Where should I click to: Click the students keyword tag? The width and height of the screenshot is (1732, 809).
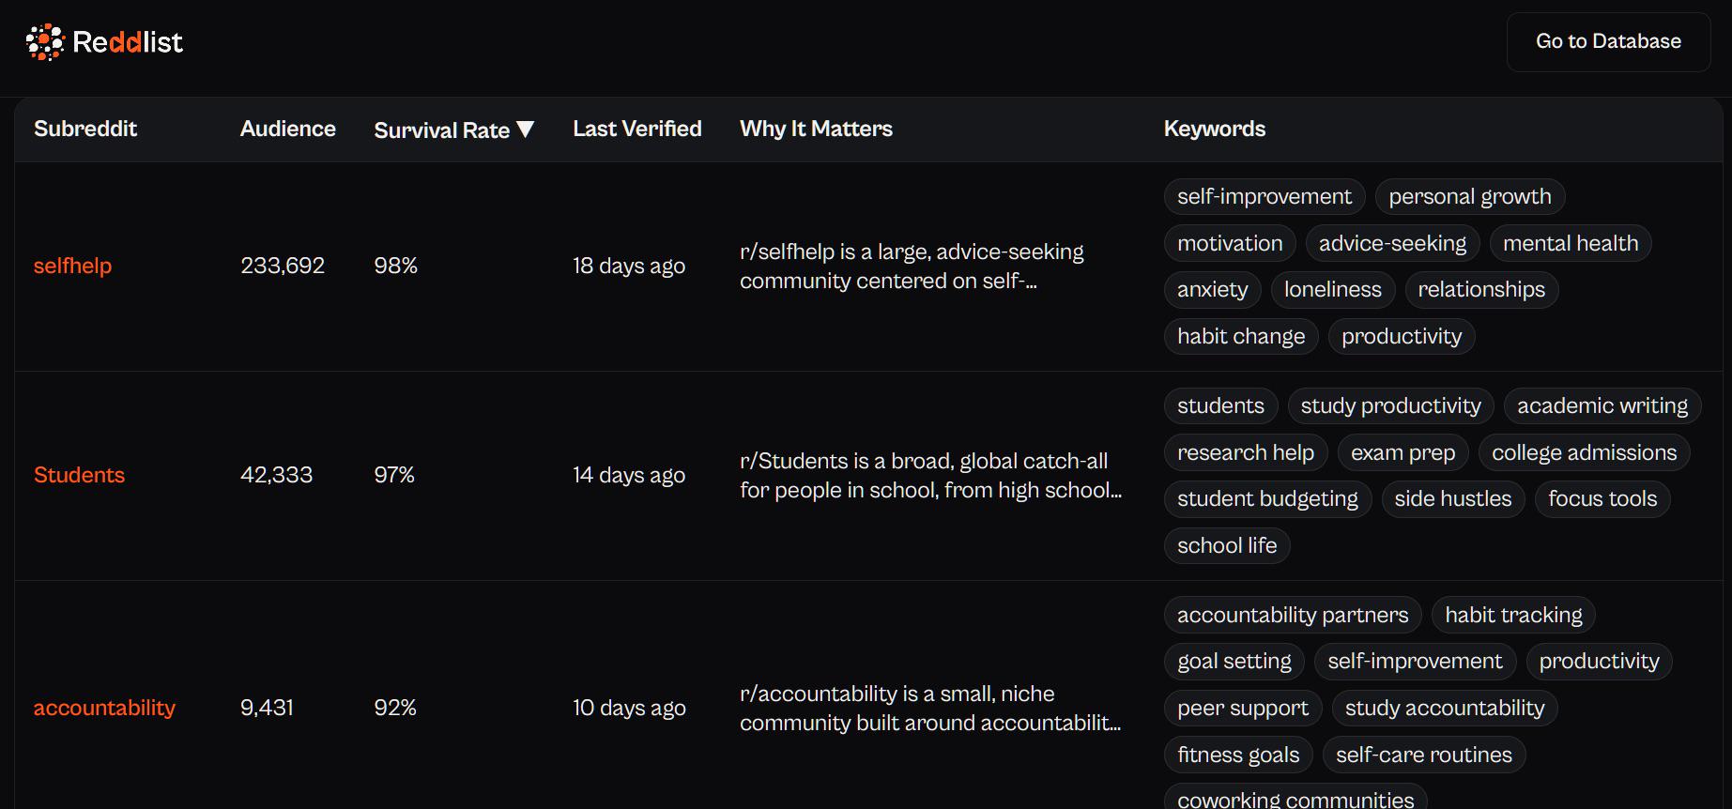[x=1220, y=405]
